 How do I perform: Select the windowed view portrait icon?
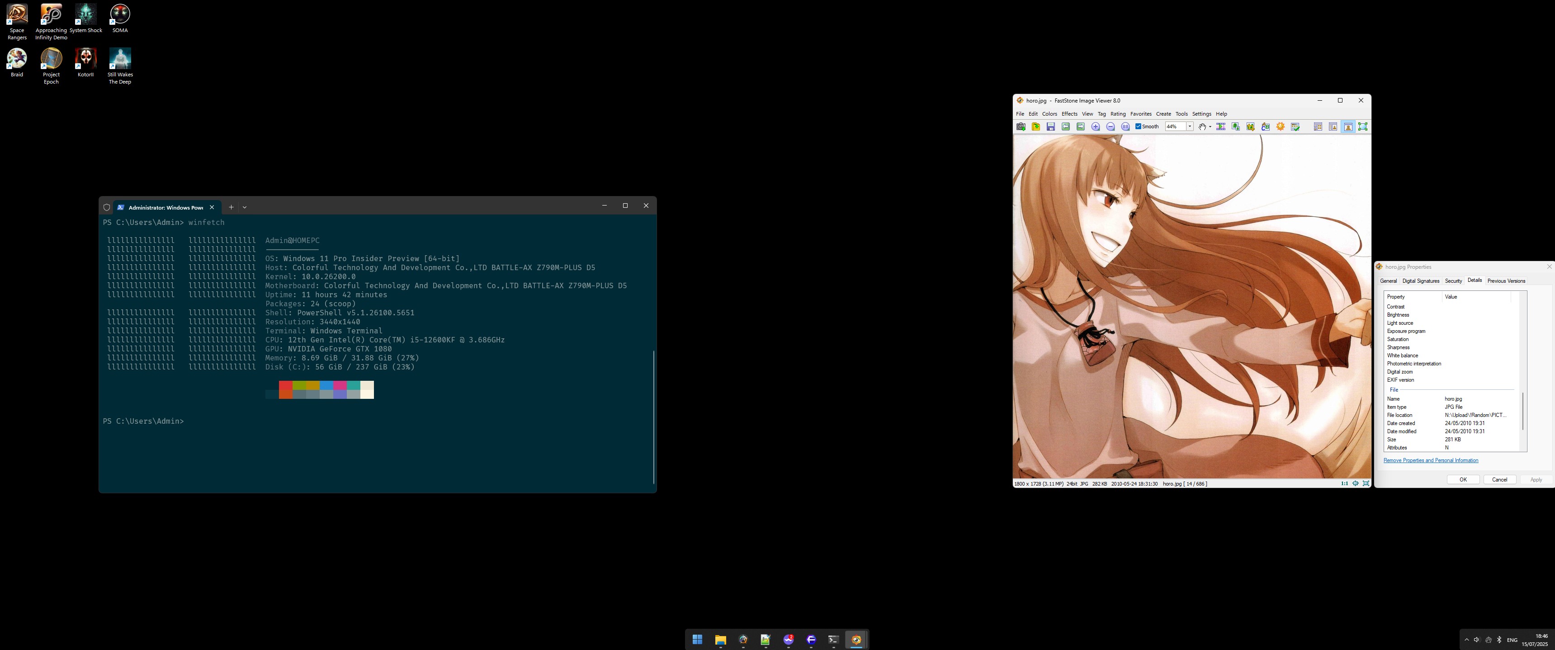tap(1348, 126)
